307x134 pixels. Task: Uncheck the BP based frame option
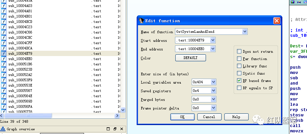click(x=239, y=81)
